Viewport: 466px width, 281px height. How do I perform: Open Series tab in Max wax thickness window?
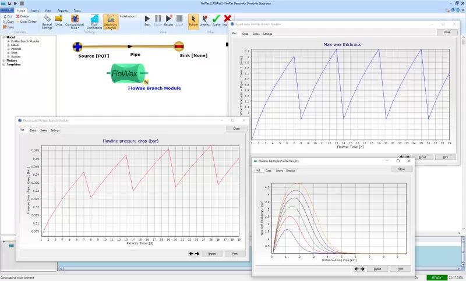coord(256,34)
